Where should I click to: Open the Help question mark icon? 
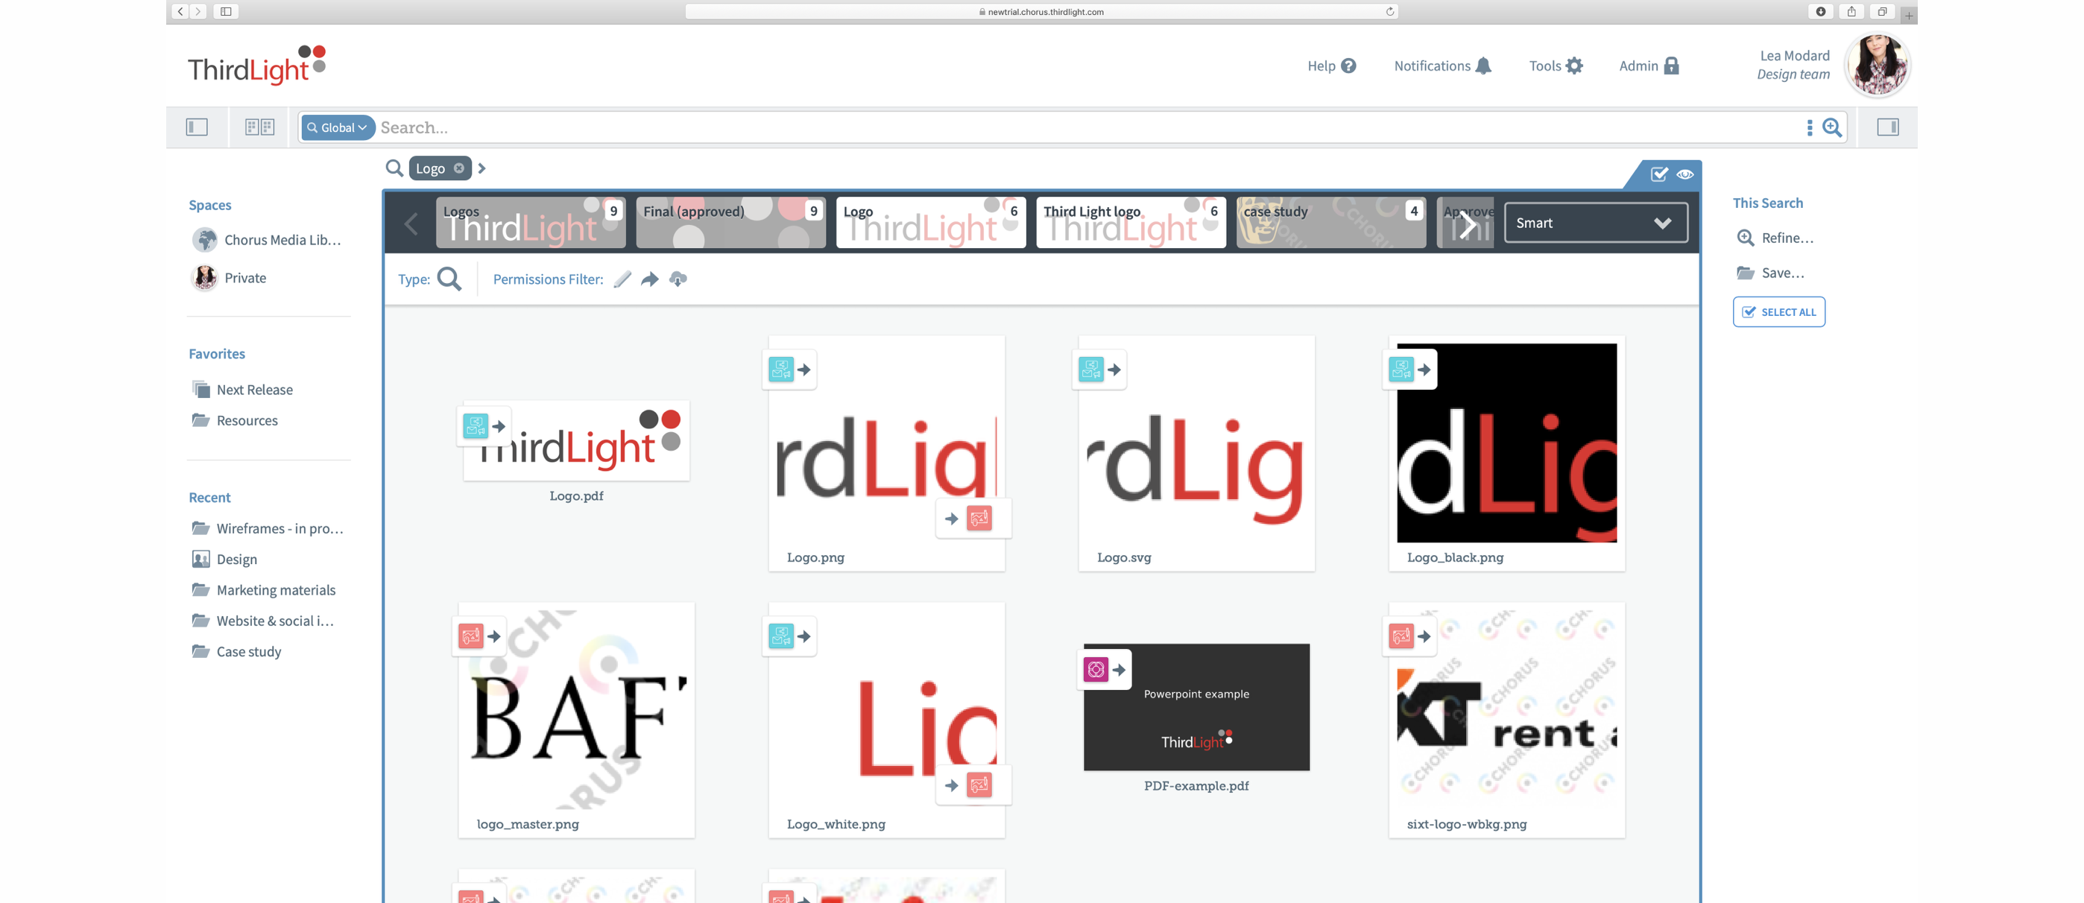(1348, 66)
